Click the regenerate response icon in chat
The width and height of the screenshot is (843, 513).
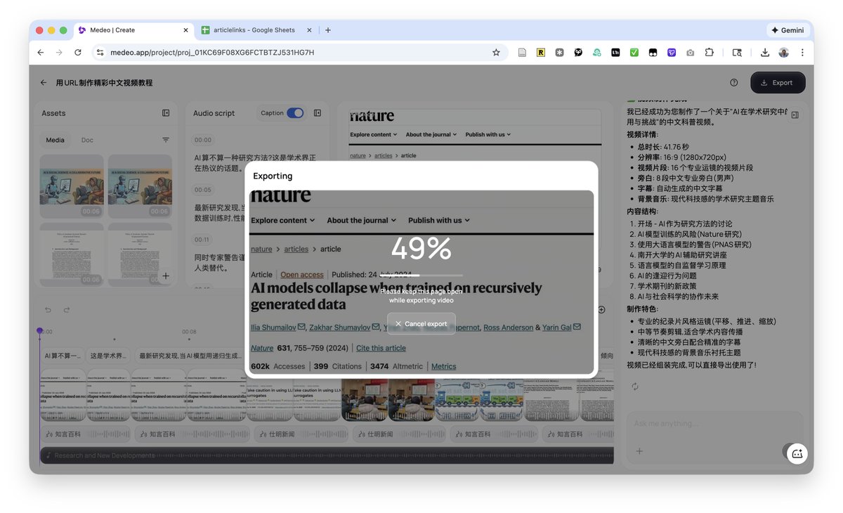pyautogui.click(x=636, y=387)
